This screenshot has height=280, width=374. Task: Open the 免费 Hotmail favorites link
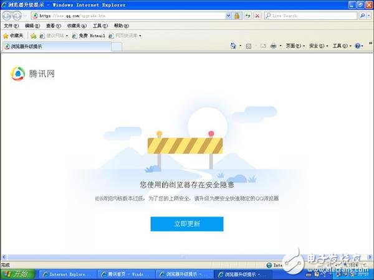88,35
